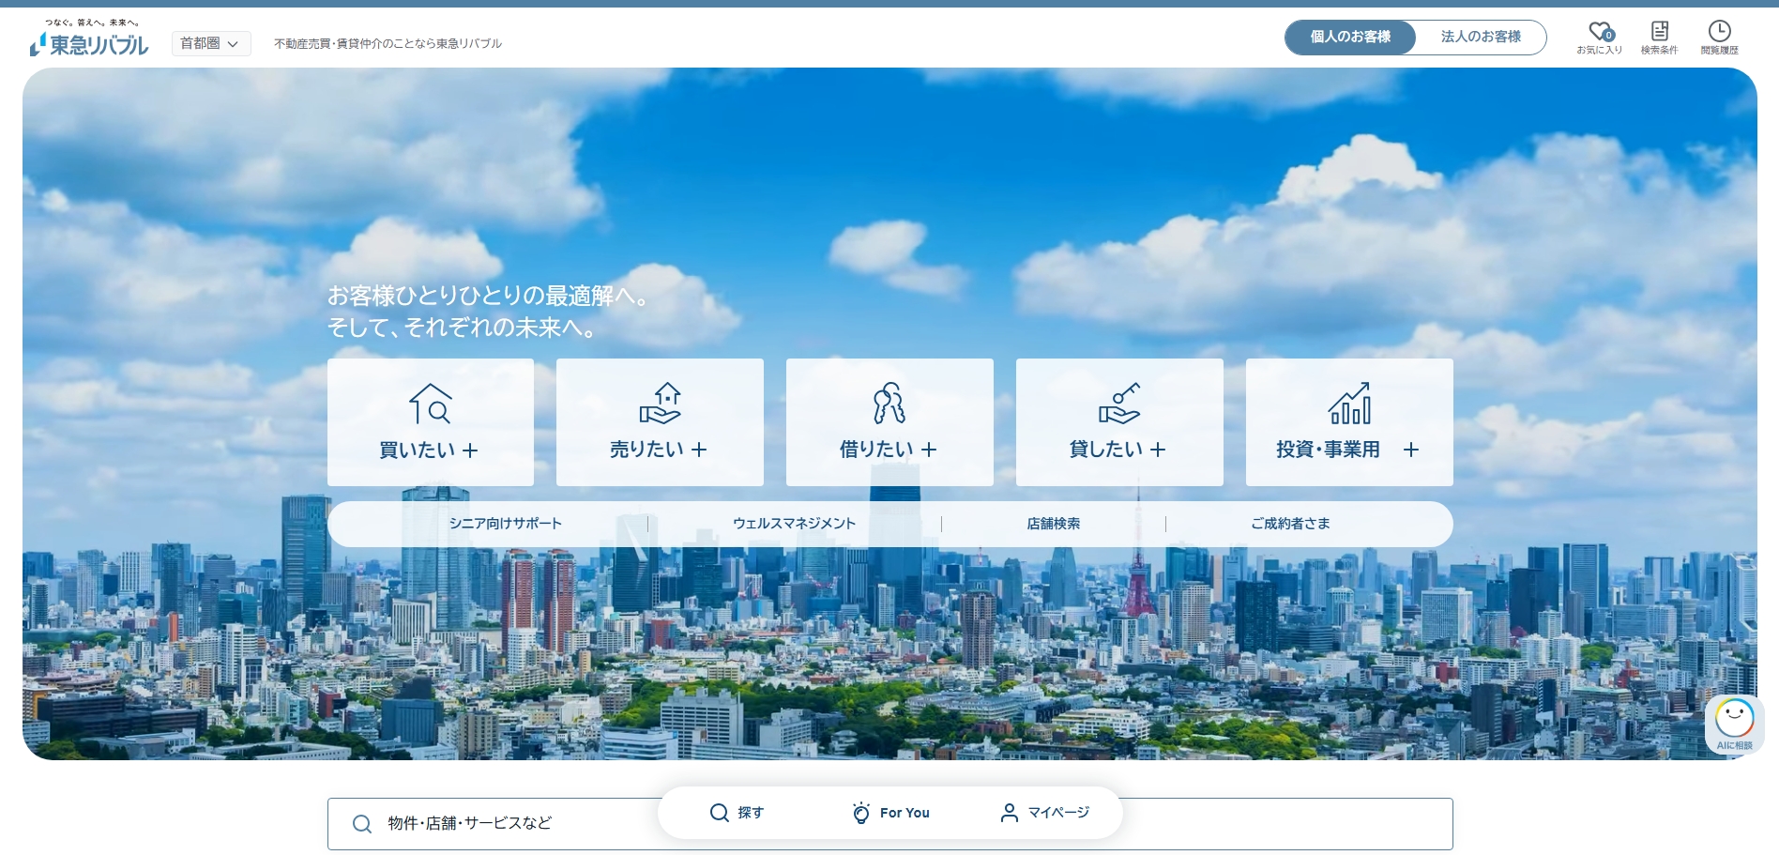1779x855 pixels.
Task: Open the 首都圏 region dropdown
Action: (x=210, y=43)
